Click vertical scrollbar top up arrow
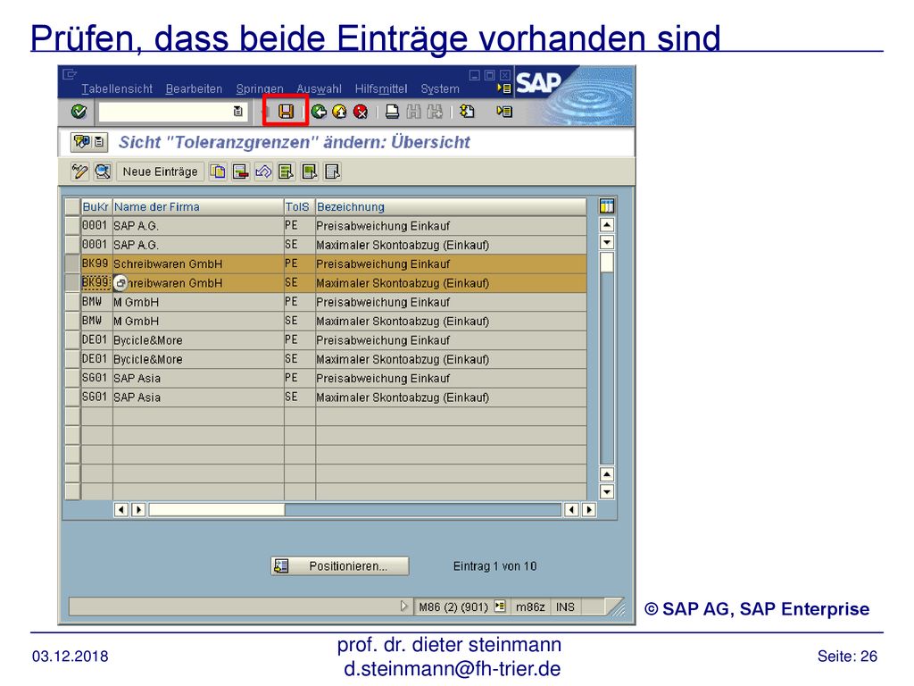 [607, 224]
